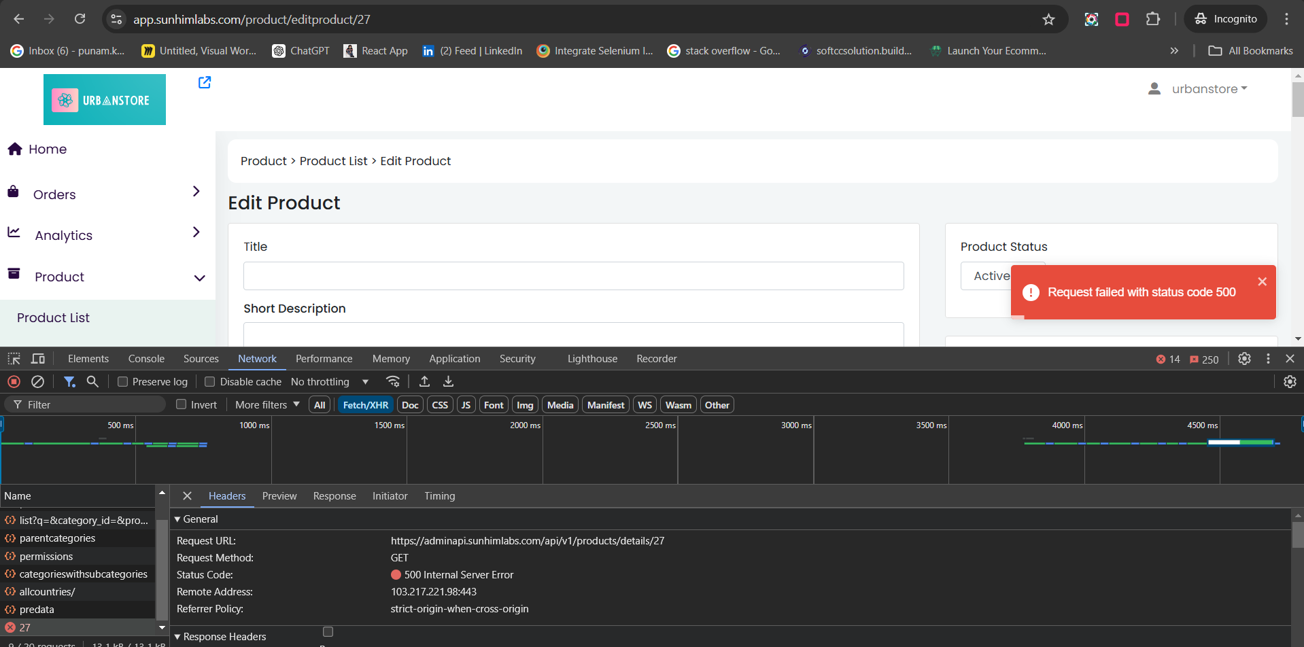Screen dimensions: 1304x647
Task: Enable the Disable cache checkbox
Action: pyautogui.click(x=210, y=382)
